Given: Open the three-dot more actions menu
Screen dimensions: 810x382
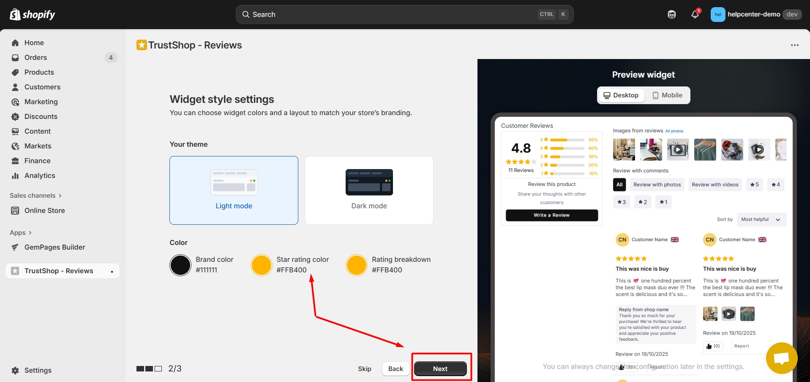Looking at the screenshot, I should 794,45.
